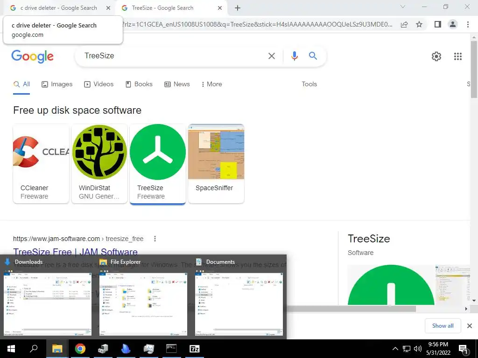
Task: Show hidden system tray icons
Action: tap(395, 349)
